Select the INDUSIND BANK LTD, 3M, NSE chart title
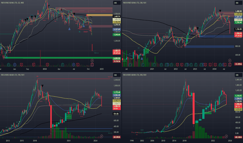Screen dimensions: 243x143 tap(135, 75)
